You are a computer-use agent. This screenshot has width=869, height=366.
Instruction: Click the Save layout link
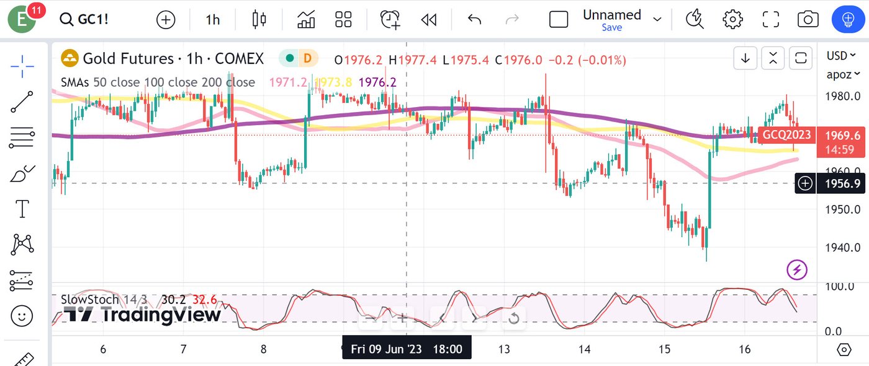pyautogui.click(x=611, y=28)
